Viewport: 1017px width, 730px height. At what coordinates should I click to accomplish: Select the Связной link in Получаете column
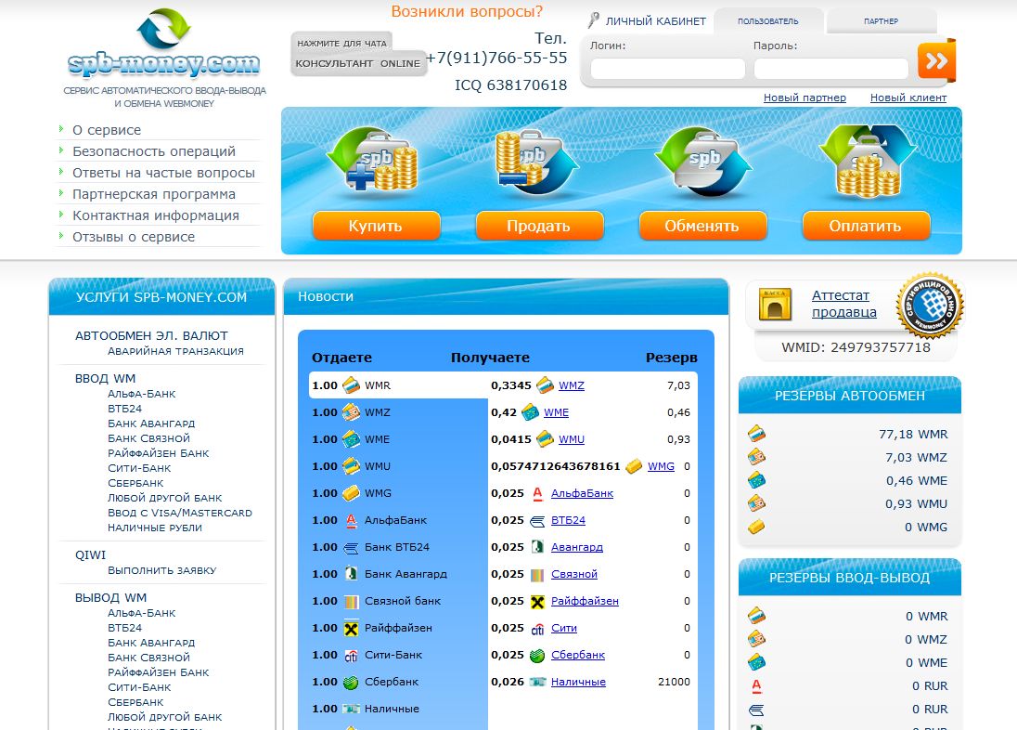click(x=574, y=574)
